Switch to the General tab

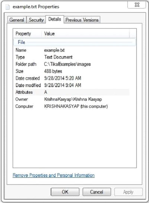tap(17, 20)
